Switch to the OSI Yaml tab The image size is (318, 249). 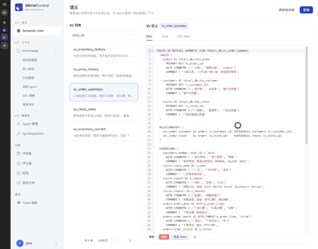tap(183, 36)
